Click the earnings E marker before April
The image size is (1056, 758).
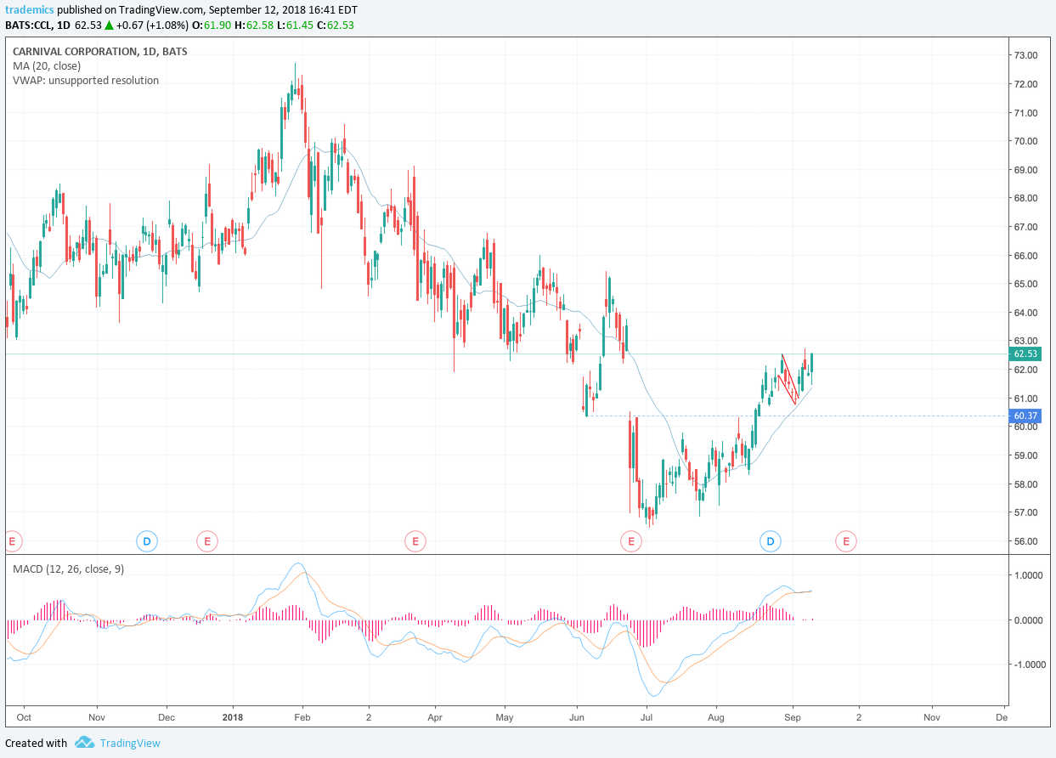pyautogui.click(x=415, y=540)
